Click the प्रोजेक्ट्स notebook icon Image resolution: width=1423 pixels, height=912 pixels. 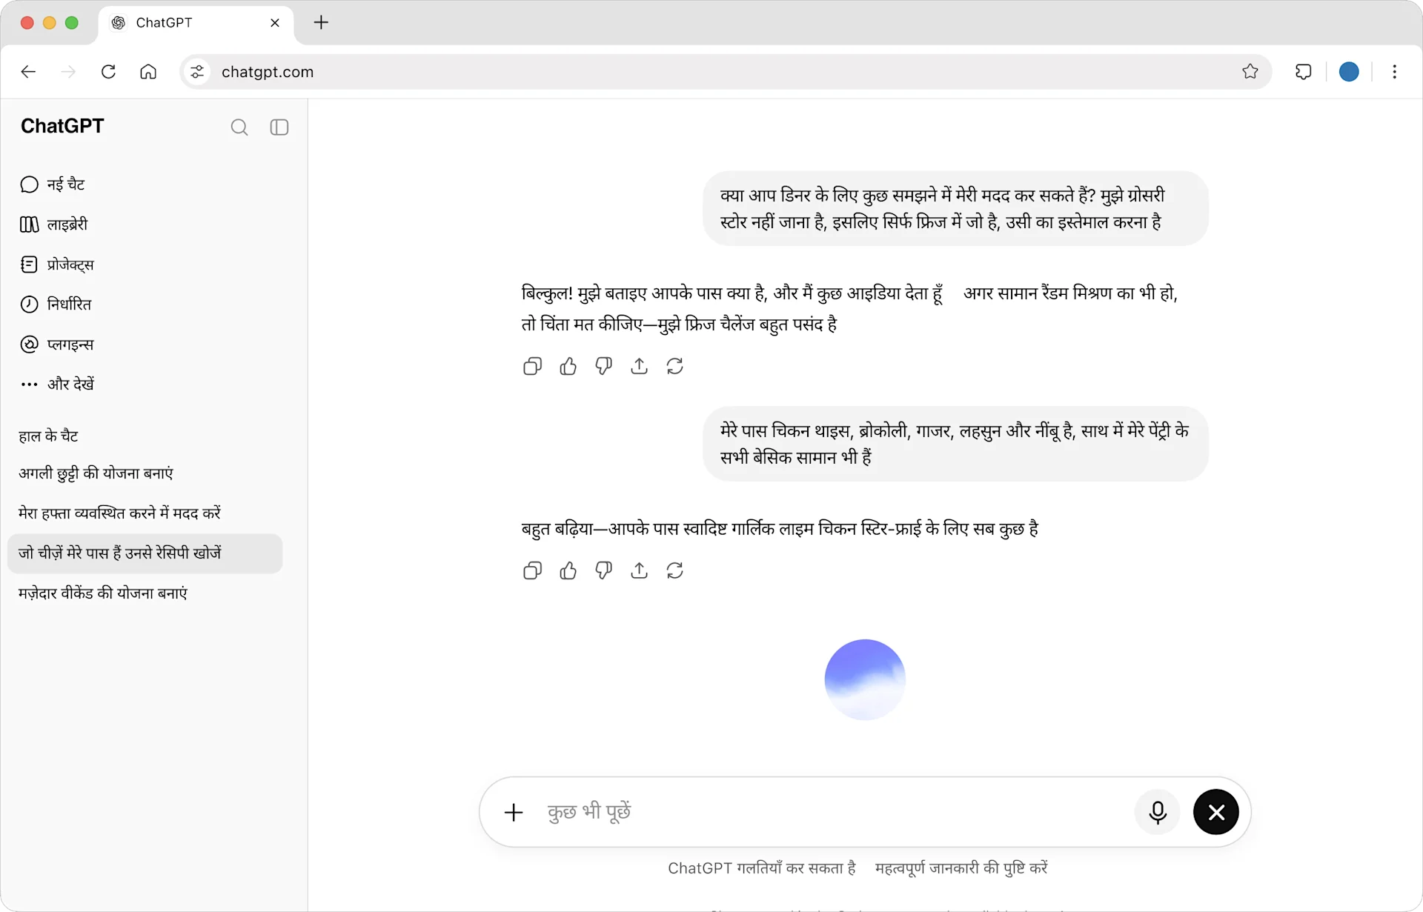click(x=29, y=264)
